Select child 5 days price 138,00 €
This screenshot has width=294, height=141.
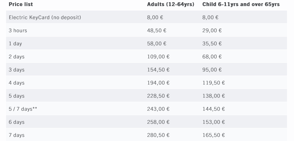pyautogui.click(x=213, y=96)
